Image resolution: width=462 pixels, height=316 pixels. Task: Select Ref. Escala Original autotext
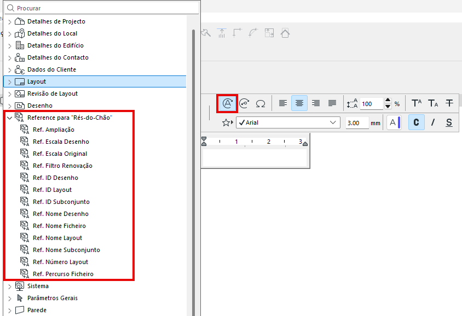(60, 154)
